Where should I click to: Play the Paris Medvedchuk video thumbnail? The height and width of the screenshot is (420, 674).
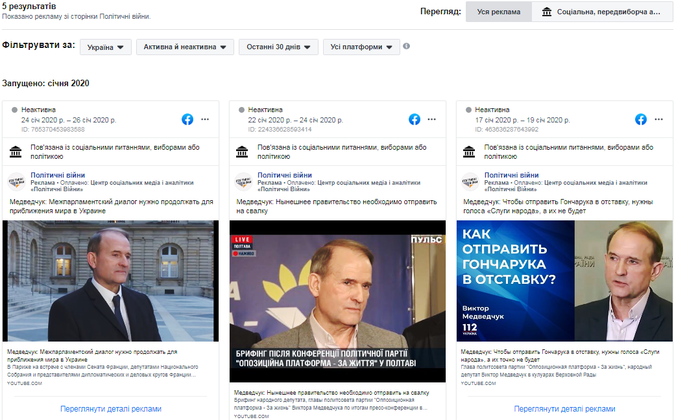pyautogui.click(x=111, y=281)
